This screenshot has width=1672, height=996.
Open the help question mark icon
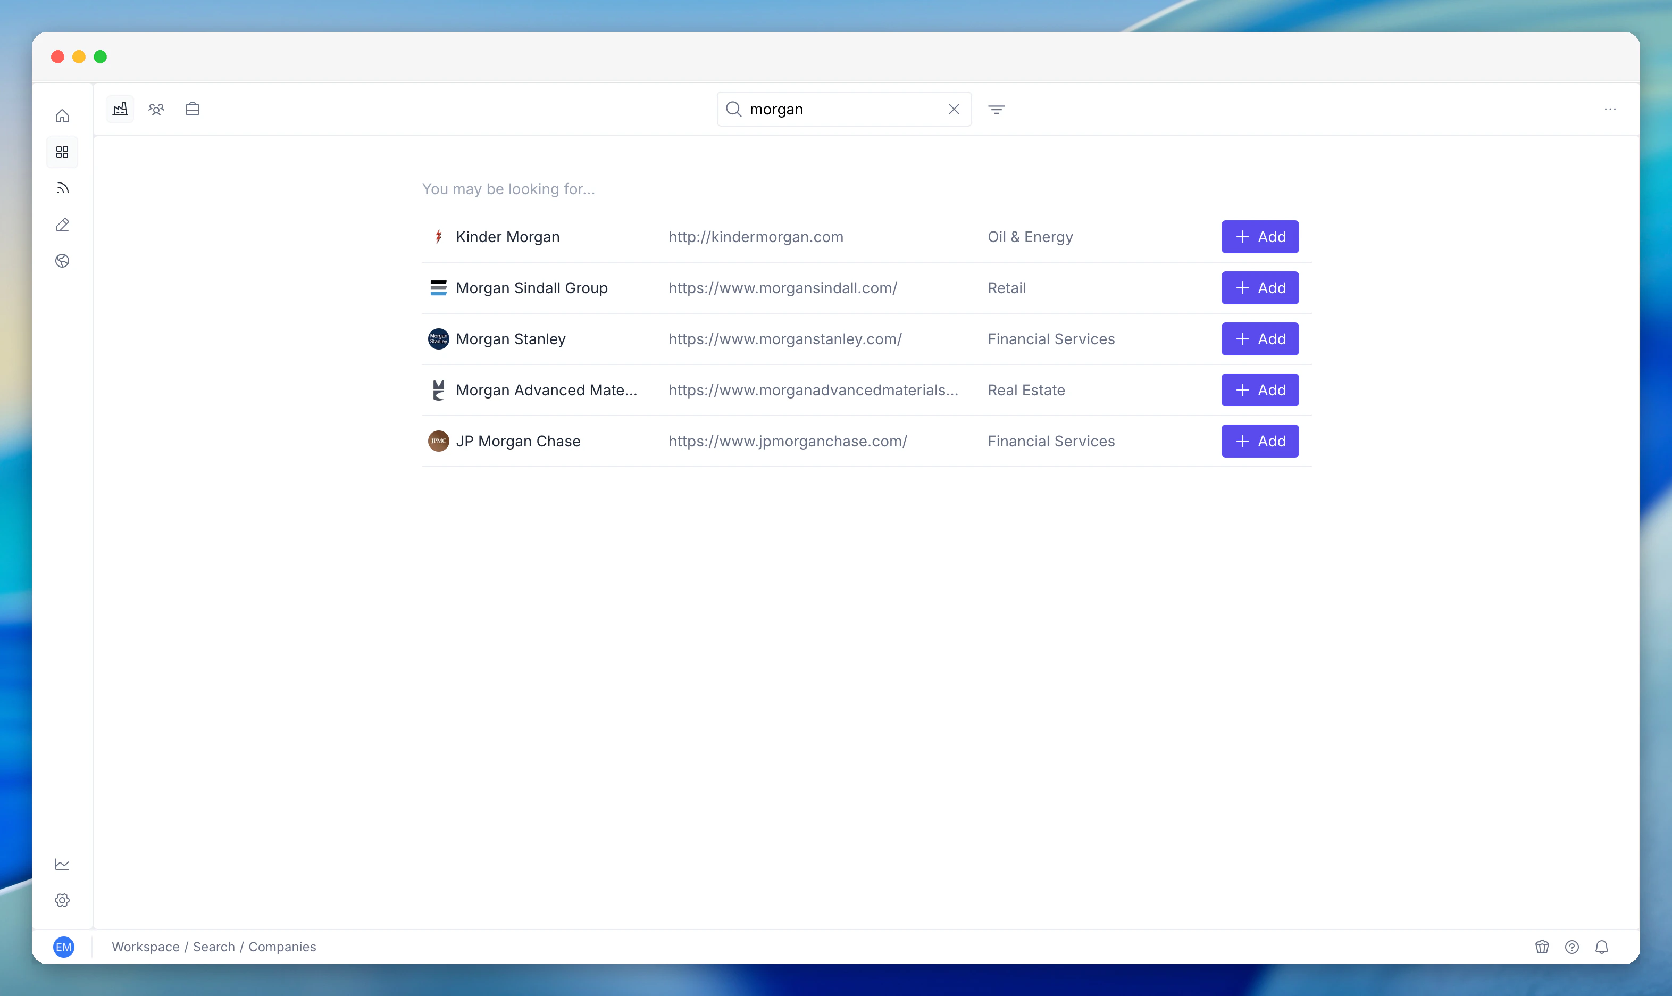1571,947
